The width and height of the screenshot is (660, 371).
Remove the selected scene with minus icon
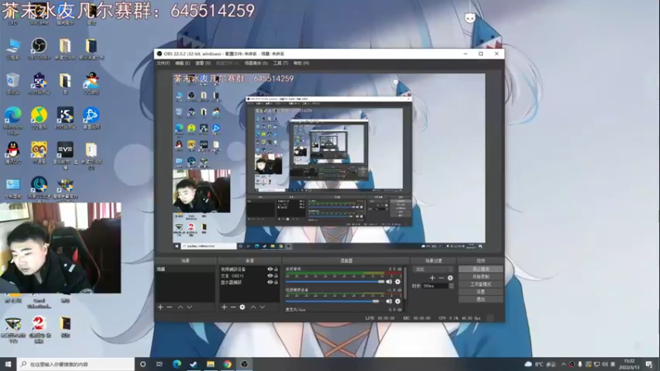click(x=170, y=307)
